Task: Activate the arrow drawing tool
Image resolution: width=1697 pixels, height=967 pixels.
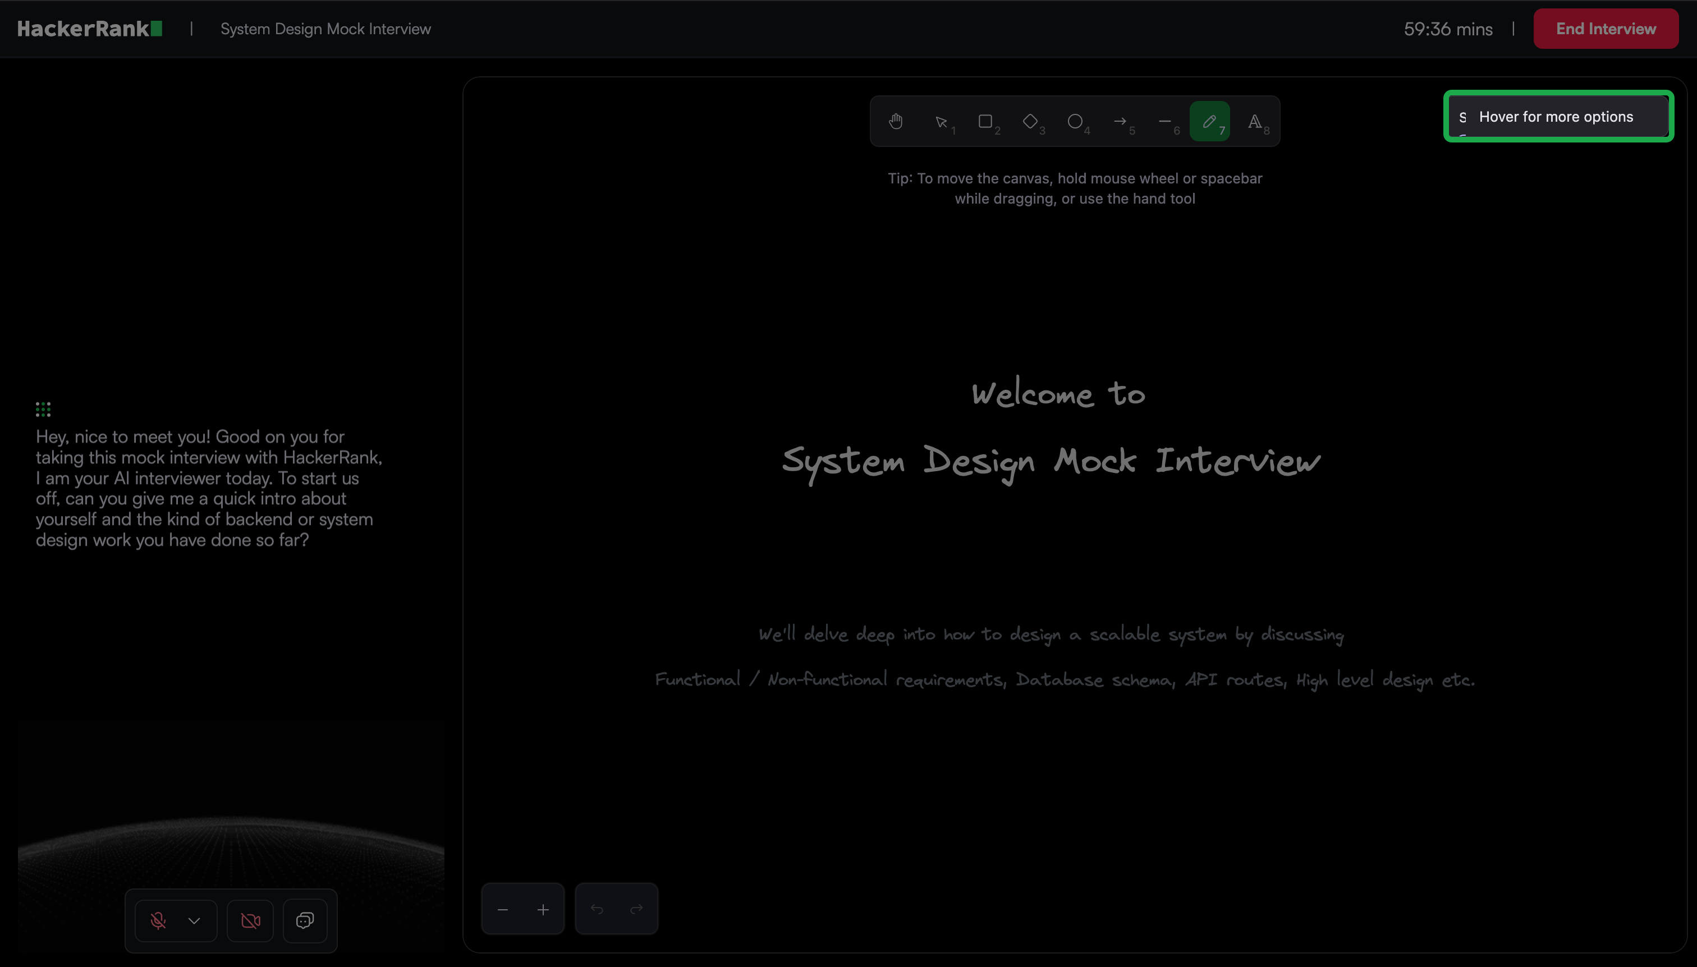Action: click(x=1120, y=122)
